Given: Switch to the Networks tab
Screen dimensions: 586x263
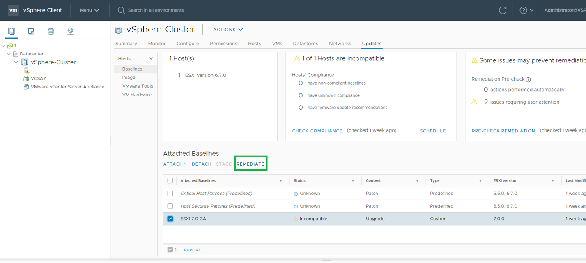Looking at the screenshot, I should pos(340,44).
